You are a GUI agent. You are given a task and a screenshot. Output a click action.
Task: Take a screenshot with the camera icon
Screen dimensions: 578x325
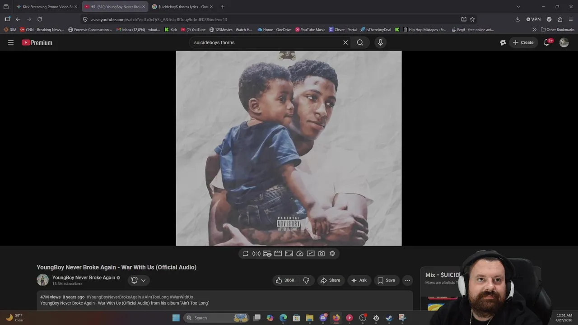pyautogui.click(x=322, y=254)
